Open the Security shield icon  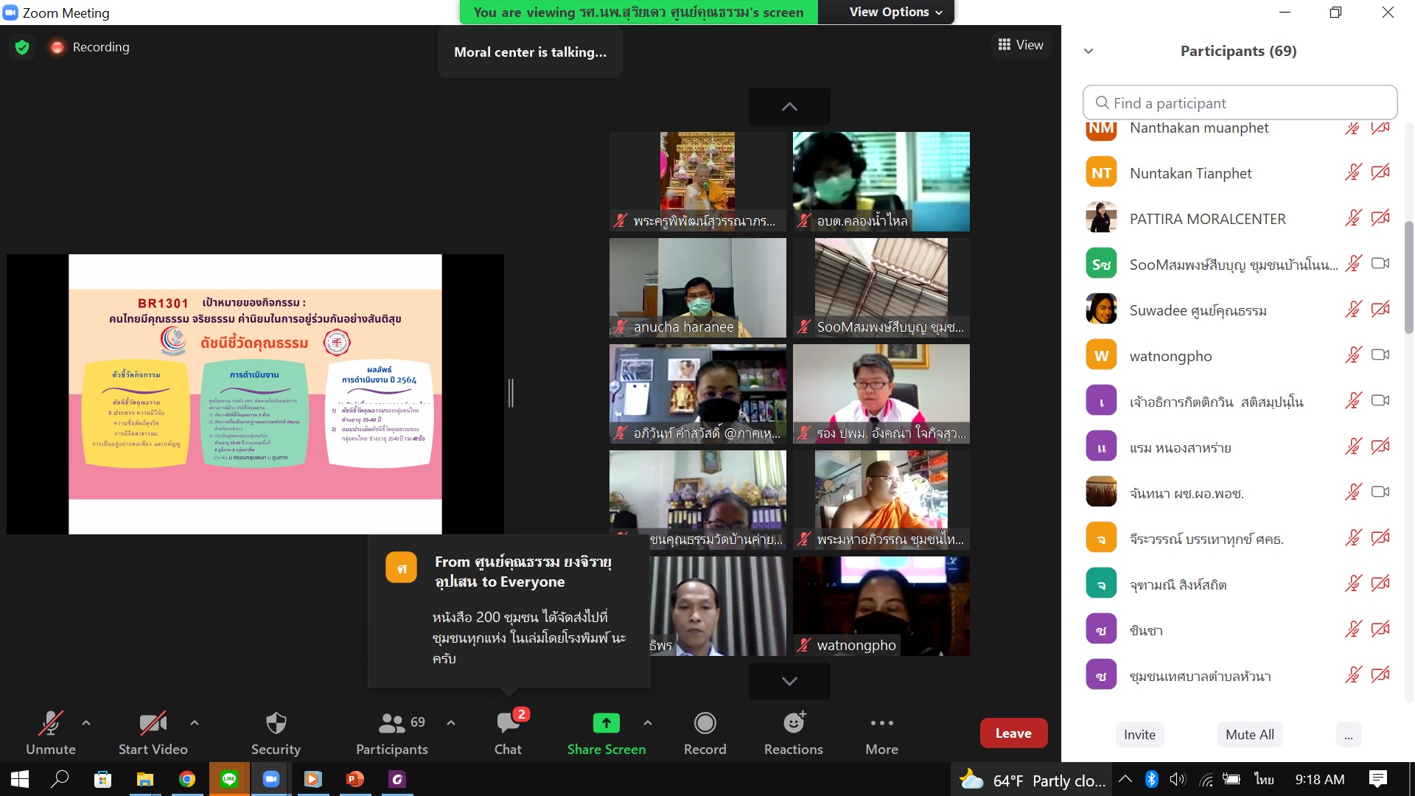coord(276,723)
